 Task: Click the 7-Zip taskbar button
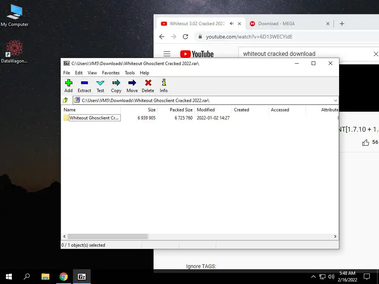(82, 277)
